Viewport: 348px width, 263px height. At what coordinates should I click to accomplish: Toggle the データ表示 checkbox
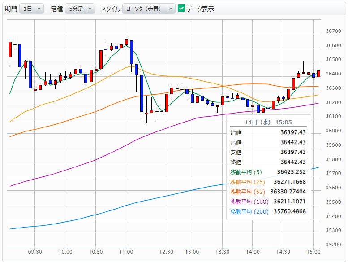pyautogui.click(x=181, y=9)
